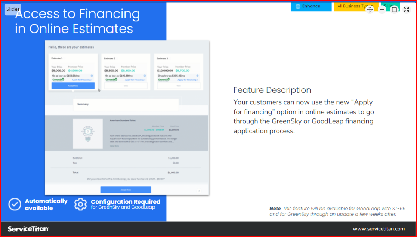Click the Summary heading

83,104
